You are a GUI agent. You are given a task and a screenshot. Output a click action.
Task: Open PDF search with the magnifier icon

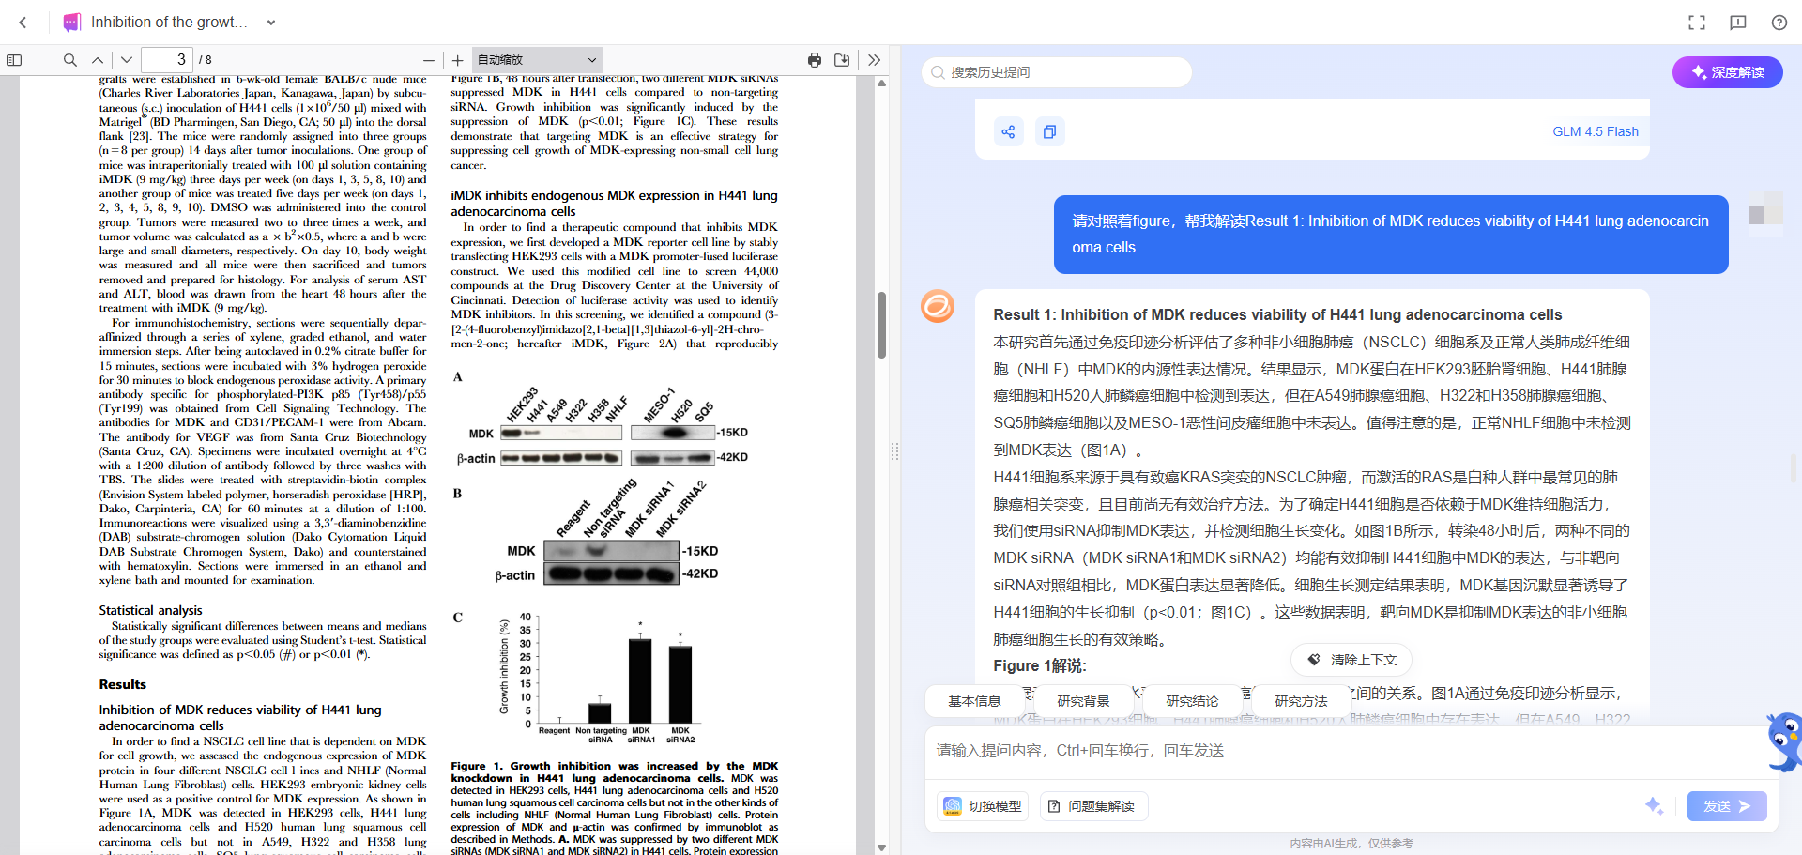tap(69, 60)
